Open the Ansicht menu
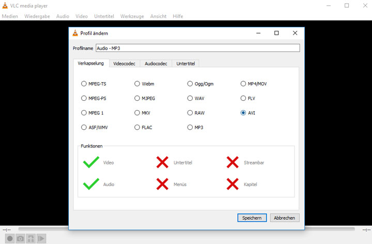The width and height of the screenshot is (372, 244). [158, 17]
